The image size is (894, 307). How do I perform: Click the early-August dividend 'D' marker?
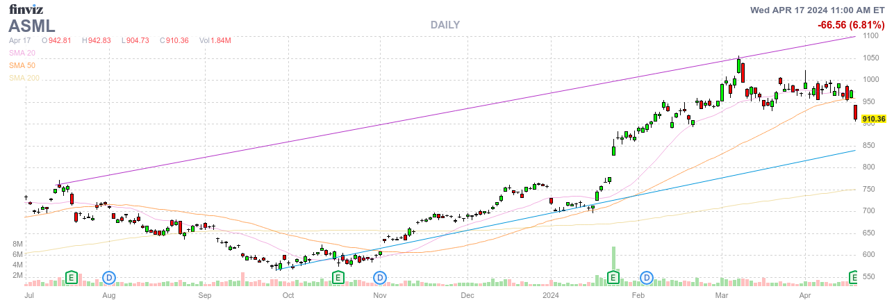point(109,278)
